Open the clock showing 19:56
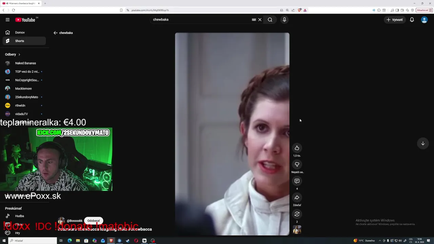434x244 pixels. coord(419,241)
